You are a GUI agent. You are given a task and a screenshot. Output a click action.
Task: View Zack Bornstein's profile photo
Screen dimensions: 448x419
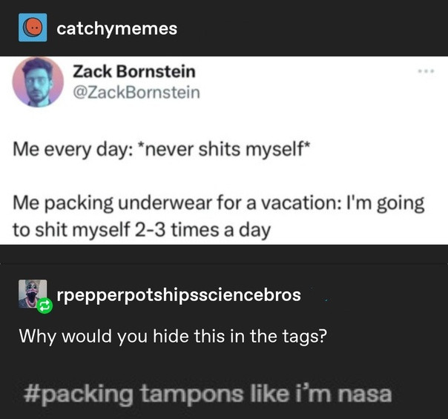(x=38, y=82)
